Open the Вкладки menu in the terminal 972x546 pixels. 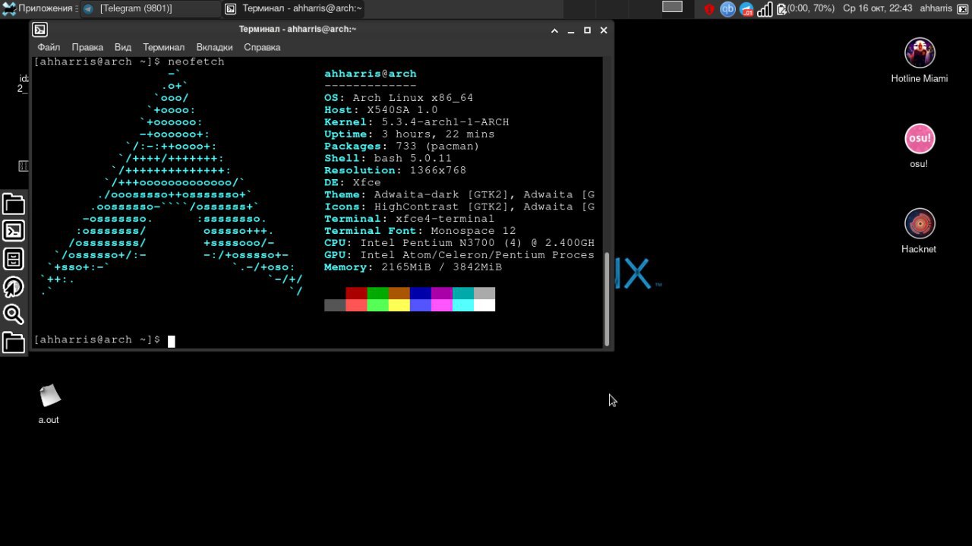(214, 47)
